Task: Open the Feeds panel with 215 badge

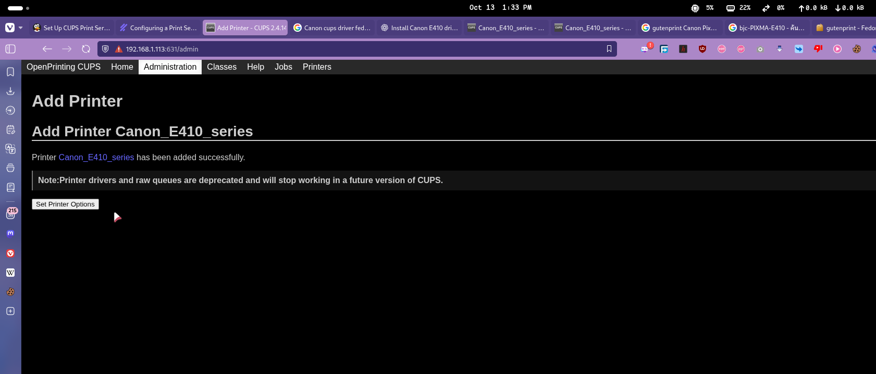Action: [x=10, y=214]
